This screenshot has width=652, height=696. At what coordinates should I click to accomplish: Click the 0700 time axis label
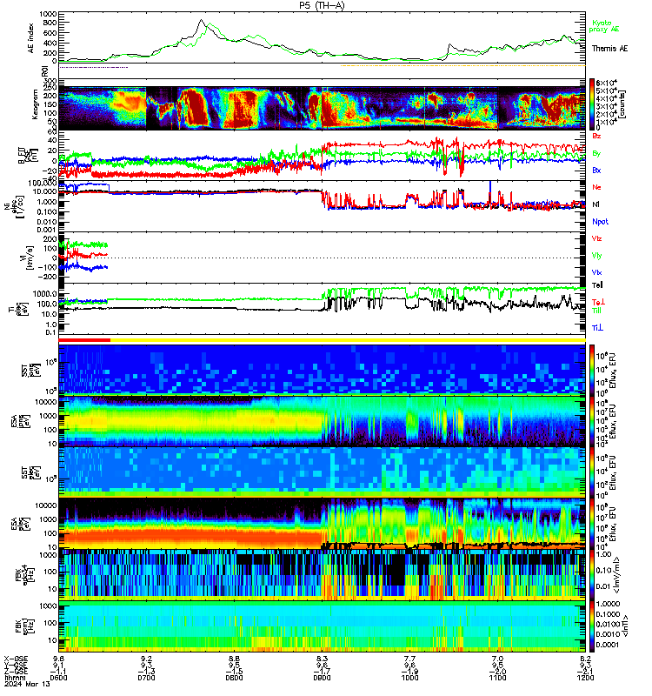(146, 678)
